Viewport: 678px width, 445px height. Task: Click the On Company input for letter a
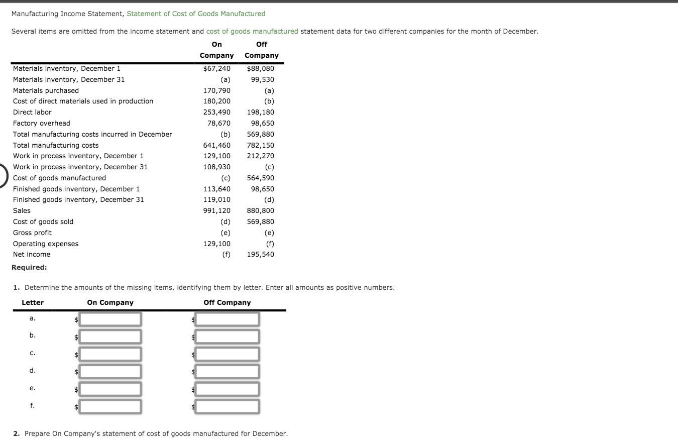tap(109, 318)
